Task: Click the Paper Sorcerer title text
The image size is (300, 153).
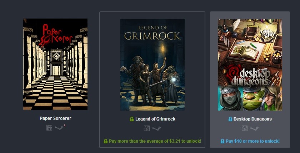Action: pyautogui.click(x=55, y=118)
